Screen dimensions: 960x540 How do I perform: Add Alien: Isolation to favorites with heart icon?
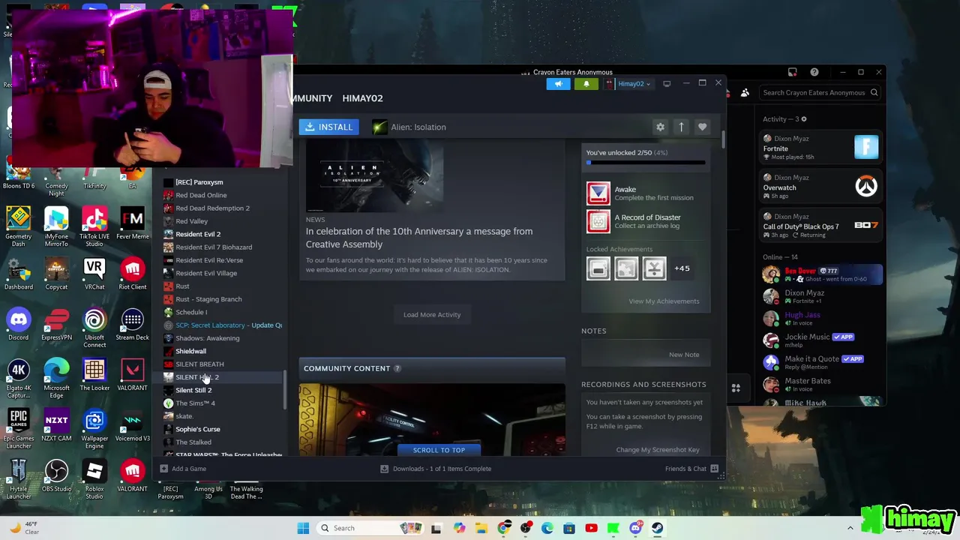[702, 127]
